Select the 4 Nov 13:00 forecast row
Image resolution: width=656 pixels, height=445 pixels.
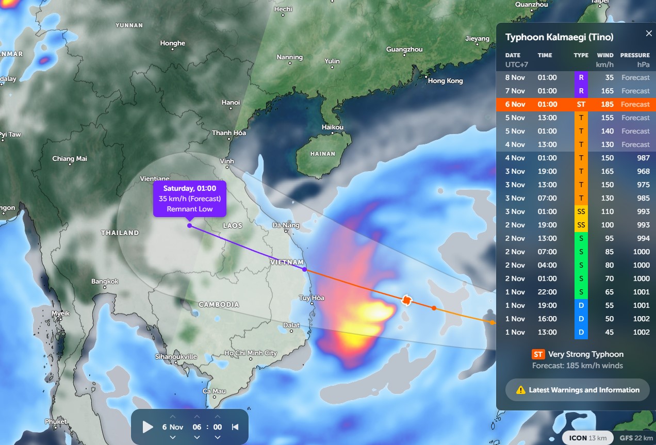click(x=576, y=144)
